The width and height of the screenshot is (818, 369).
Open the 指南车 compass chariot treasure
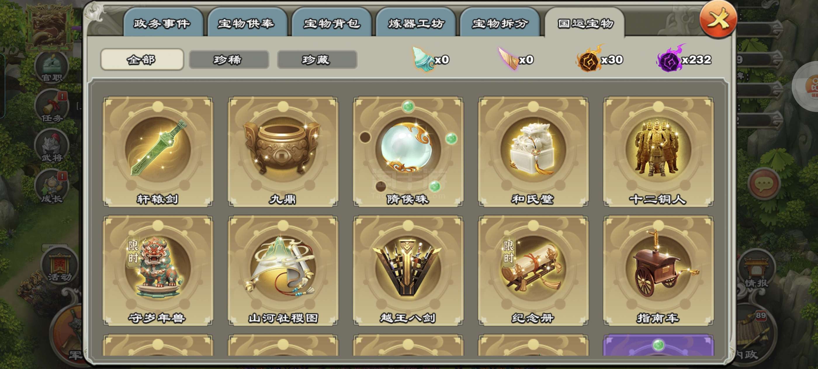[x=658, y=271]
